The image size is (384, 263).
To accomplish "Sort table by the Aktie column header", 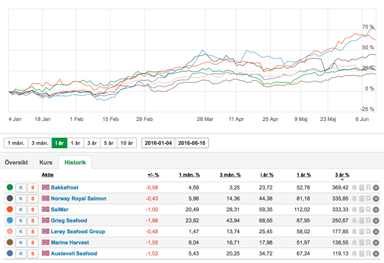I will pos(48,175).
